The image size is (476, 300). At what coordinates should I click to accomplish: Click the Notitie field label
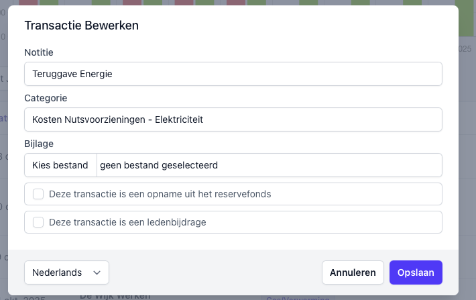39,52
